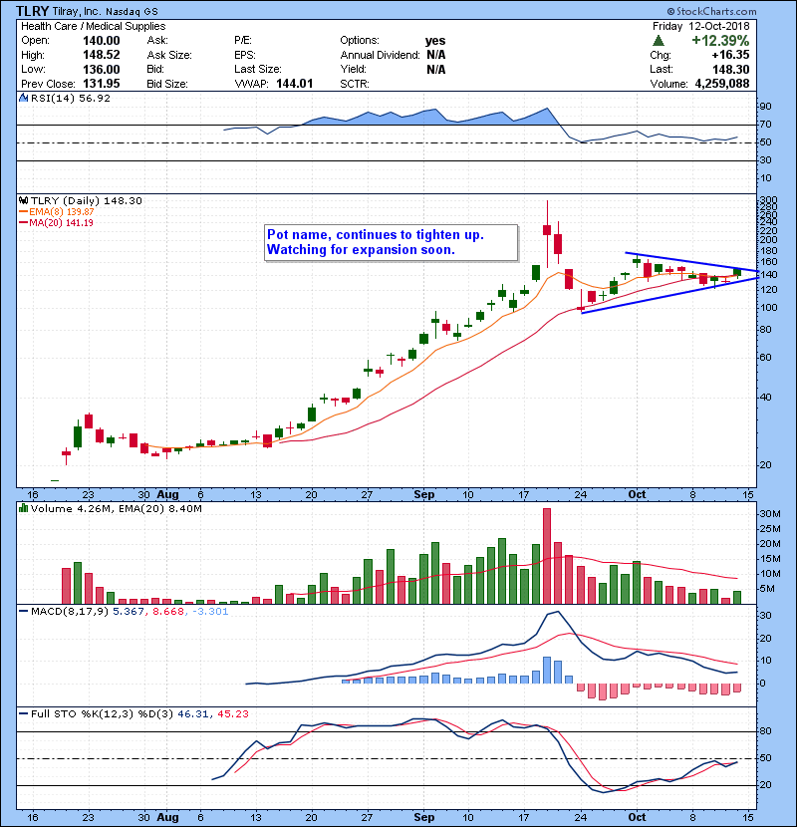The height and width of the screenshot is (827, 797).
Task: Click the MACD signal value 8.668
Action: click(x=167, y=612)
